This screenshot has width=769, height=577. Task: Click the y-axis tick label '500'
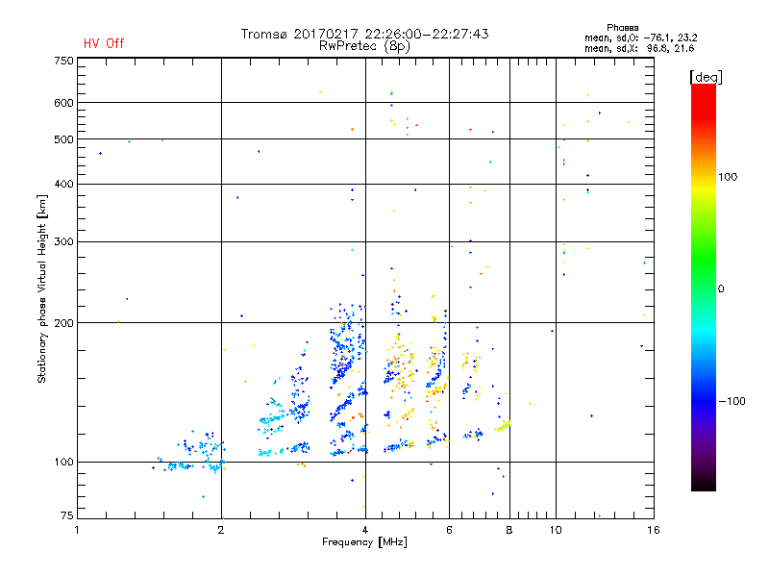(x=63, y=139)
